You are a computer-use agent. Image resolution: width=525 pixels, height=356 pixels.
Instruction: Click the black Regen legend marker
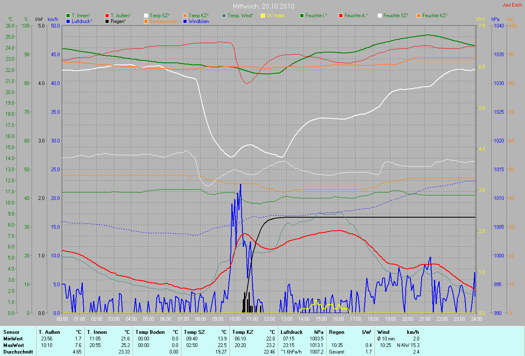107,21
